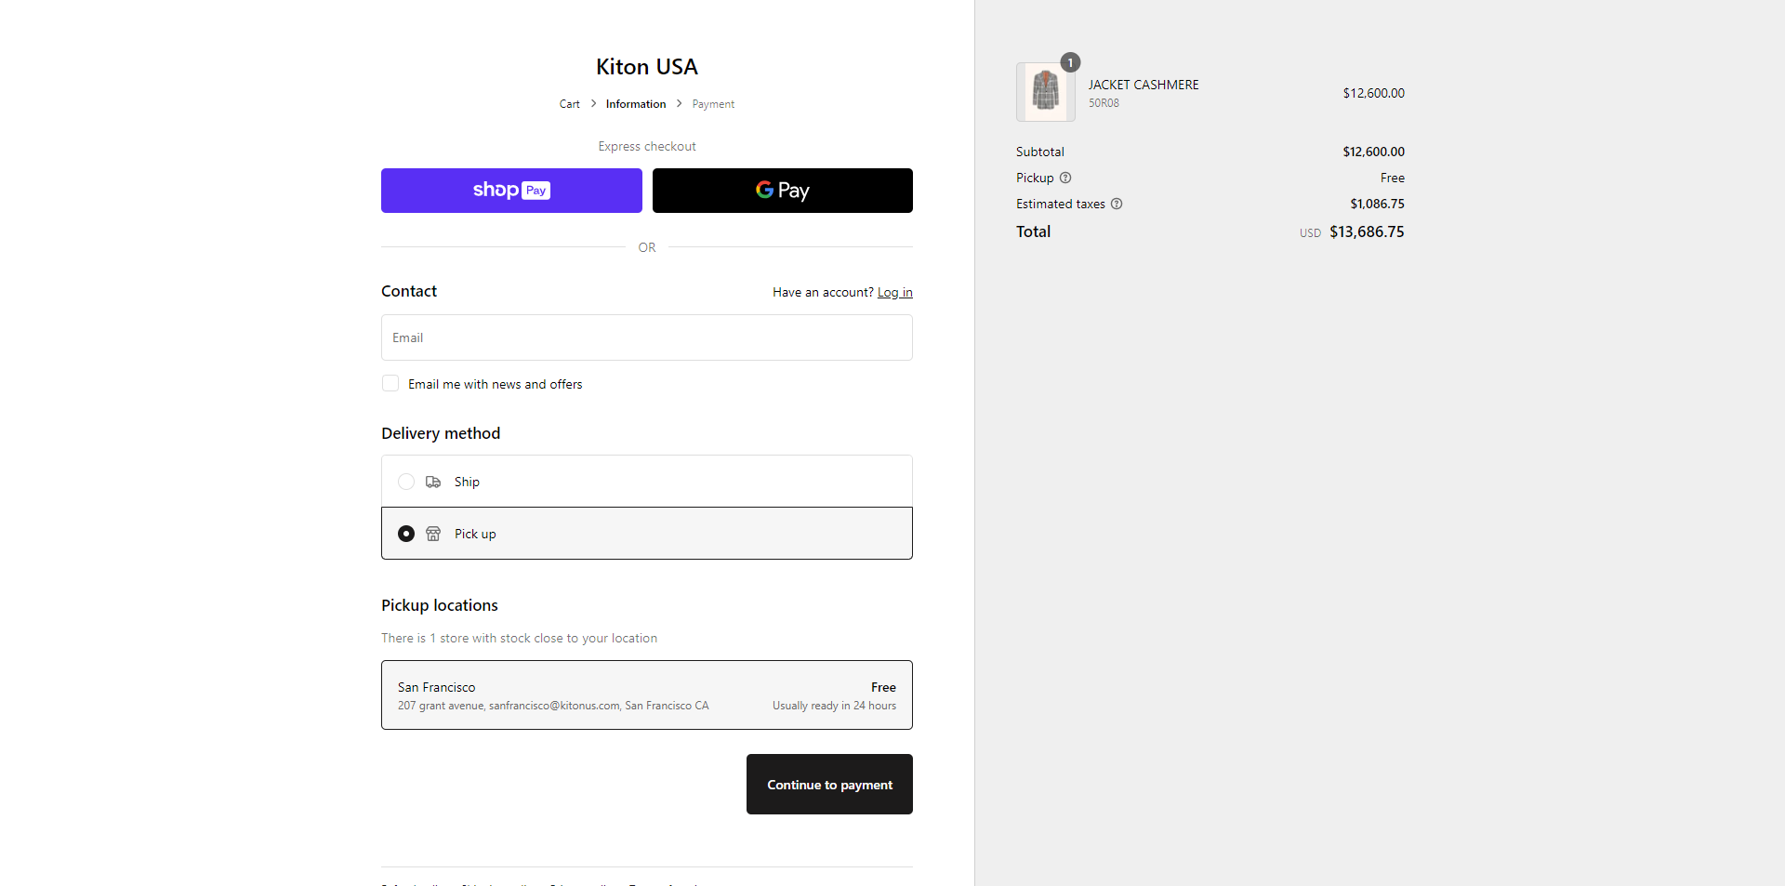Pay with Google Pay express checkout
The image size is (1785, 886).
[782, 191]
